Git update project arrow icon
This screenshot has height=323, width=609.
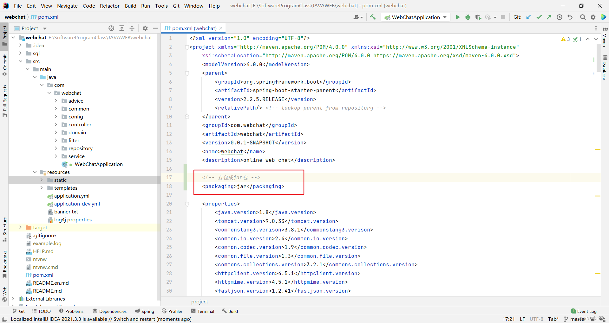point(528,17)
